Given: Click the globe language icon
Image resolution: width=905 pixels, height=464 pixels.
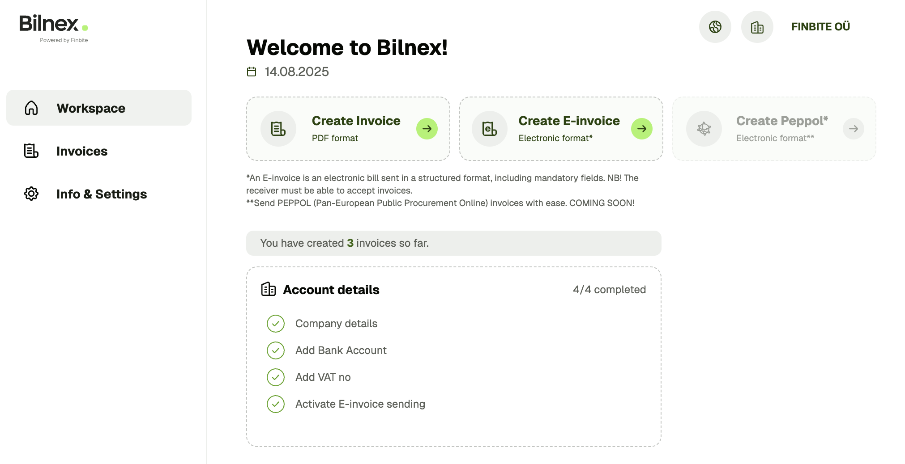Looking at the screenshot, I should tap(715, 27).
